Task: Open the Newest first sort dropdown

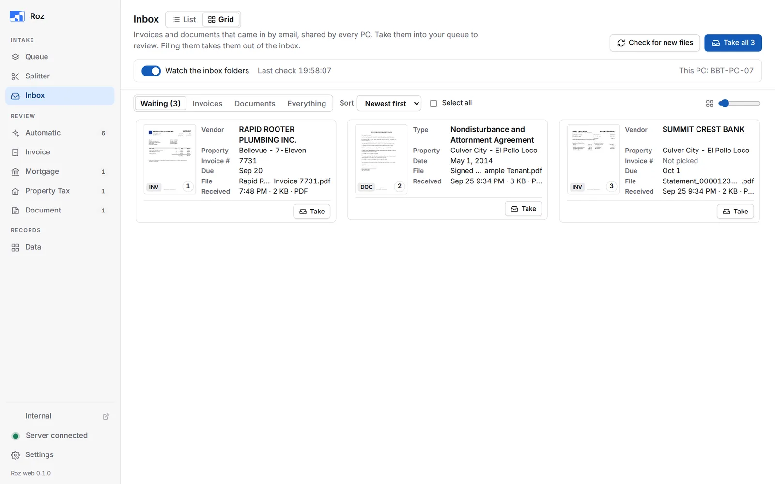Action: 389,103
